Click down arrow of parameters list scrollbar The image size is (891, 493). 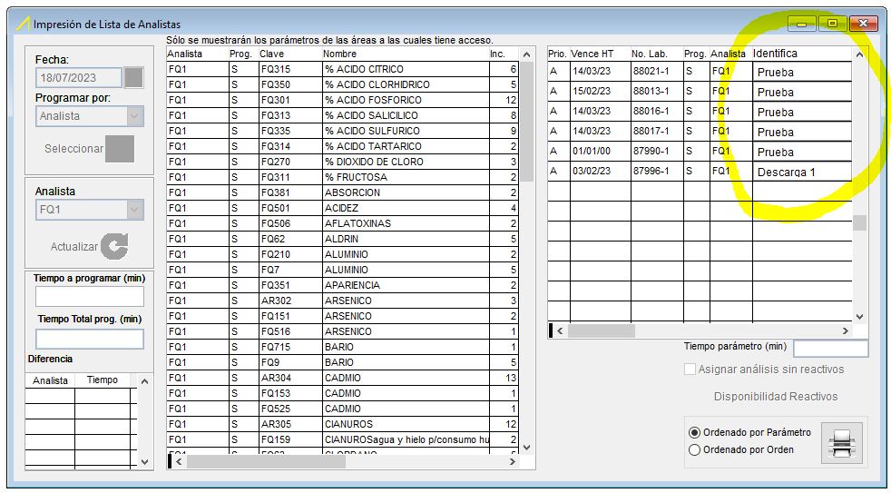[526, 448]
